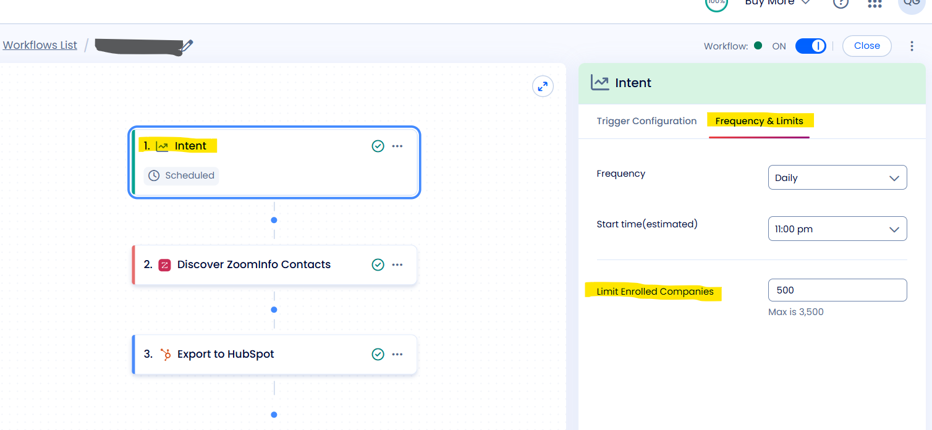Open the help icon in top bar

coord(841,4)
